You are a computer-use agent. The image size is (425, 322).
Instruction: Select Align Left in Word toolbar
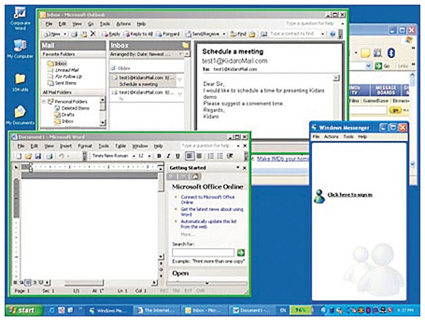coord(189,156)
